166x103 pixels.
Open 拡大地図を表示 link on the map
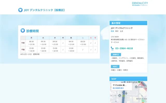[118, 88]
